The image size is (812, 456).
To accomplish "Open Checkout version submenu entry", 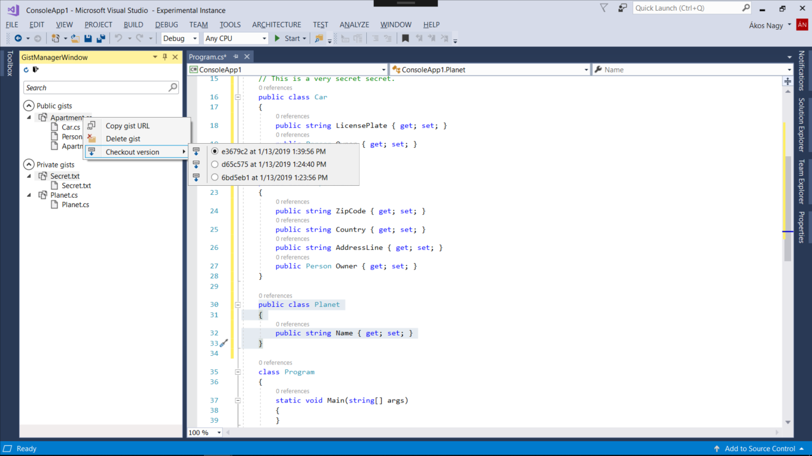I will point(137,152).
